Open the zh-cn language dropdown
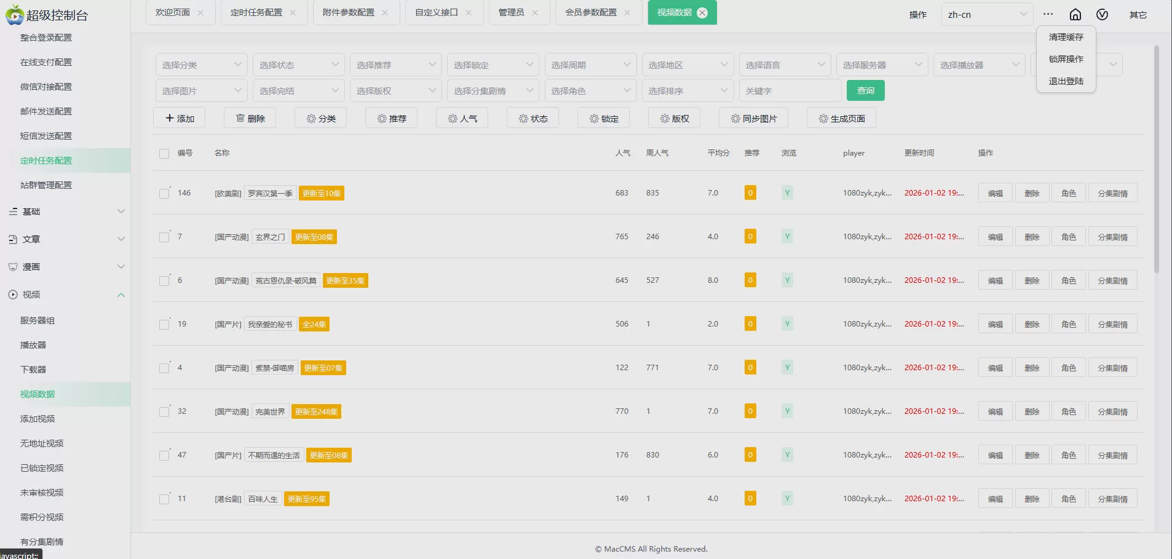Image resolution: width=1172 pixels, height=559 pixels. click(x=986, y=14)
